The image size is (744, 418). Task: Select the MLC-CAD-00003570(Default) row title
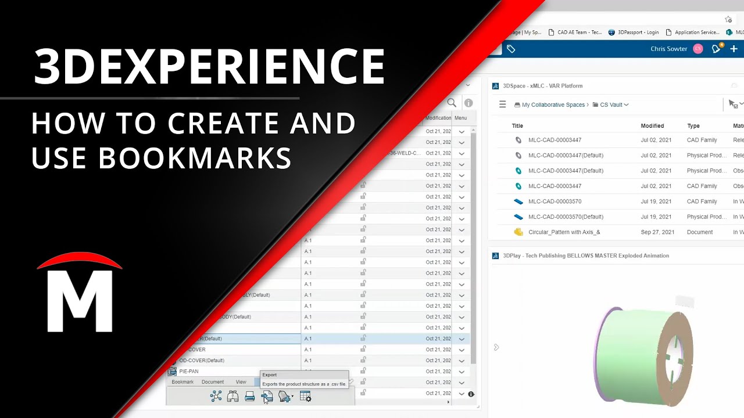(566, 217)
